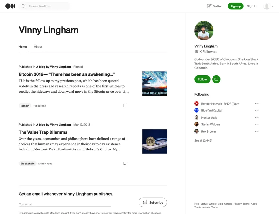Open BlueYard Capital avatar icon
Screen dimensions: 279x214
pos(197,110)
